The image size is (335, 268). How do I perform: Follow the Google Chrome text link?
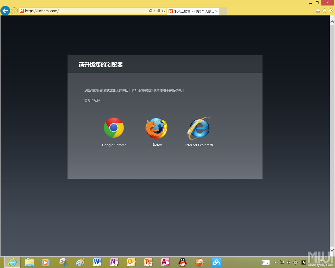click(x=114, y=145)
